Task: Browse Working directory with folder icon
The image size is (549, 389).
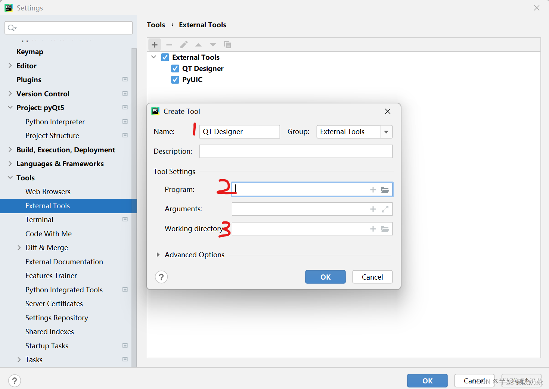Action: (x=385, y=229)
